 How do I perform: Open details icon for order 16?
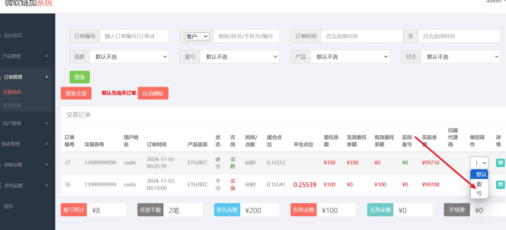tap(500, 184)
